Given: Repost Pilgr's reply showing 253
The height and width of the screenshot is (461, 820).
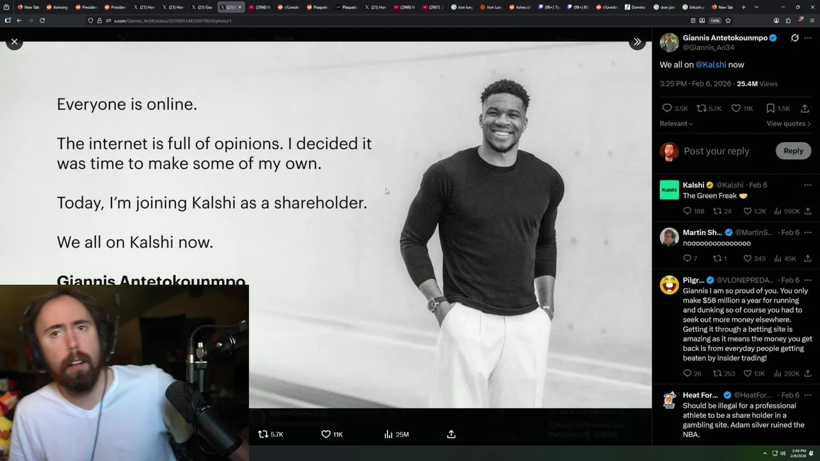Looking at the screenshot, I should pos(724,373).
